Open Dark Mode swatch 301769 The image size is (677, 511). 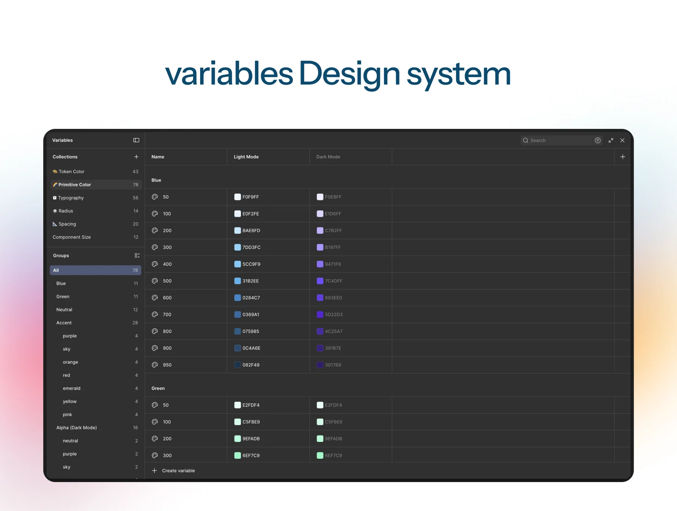pyautogui.click(x=320, y=365)
